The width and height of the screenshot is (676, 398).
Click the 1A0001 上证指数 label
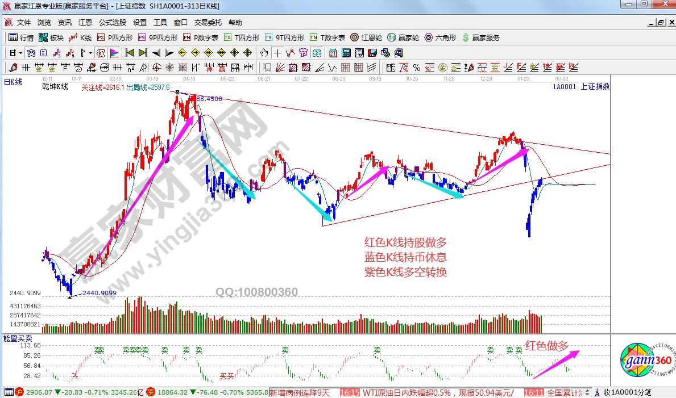coord(580,87)
